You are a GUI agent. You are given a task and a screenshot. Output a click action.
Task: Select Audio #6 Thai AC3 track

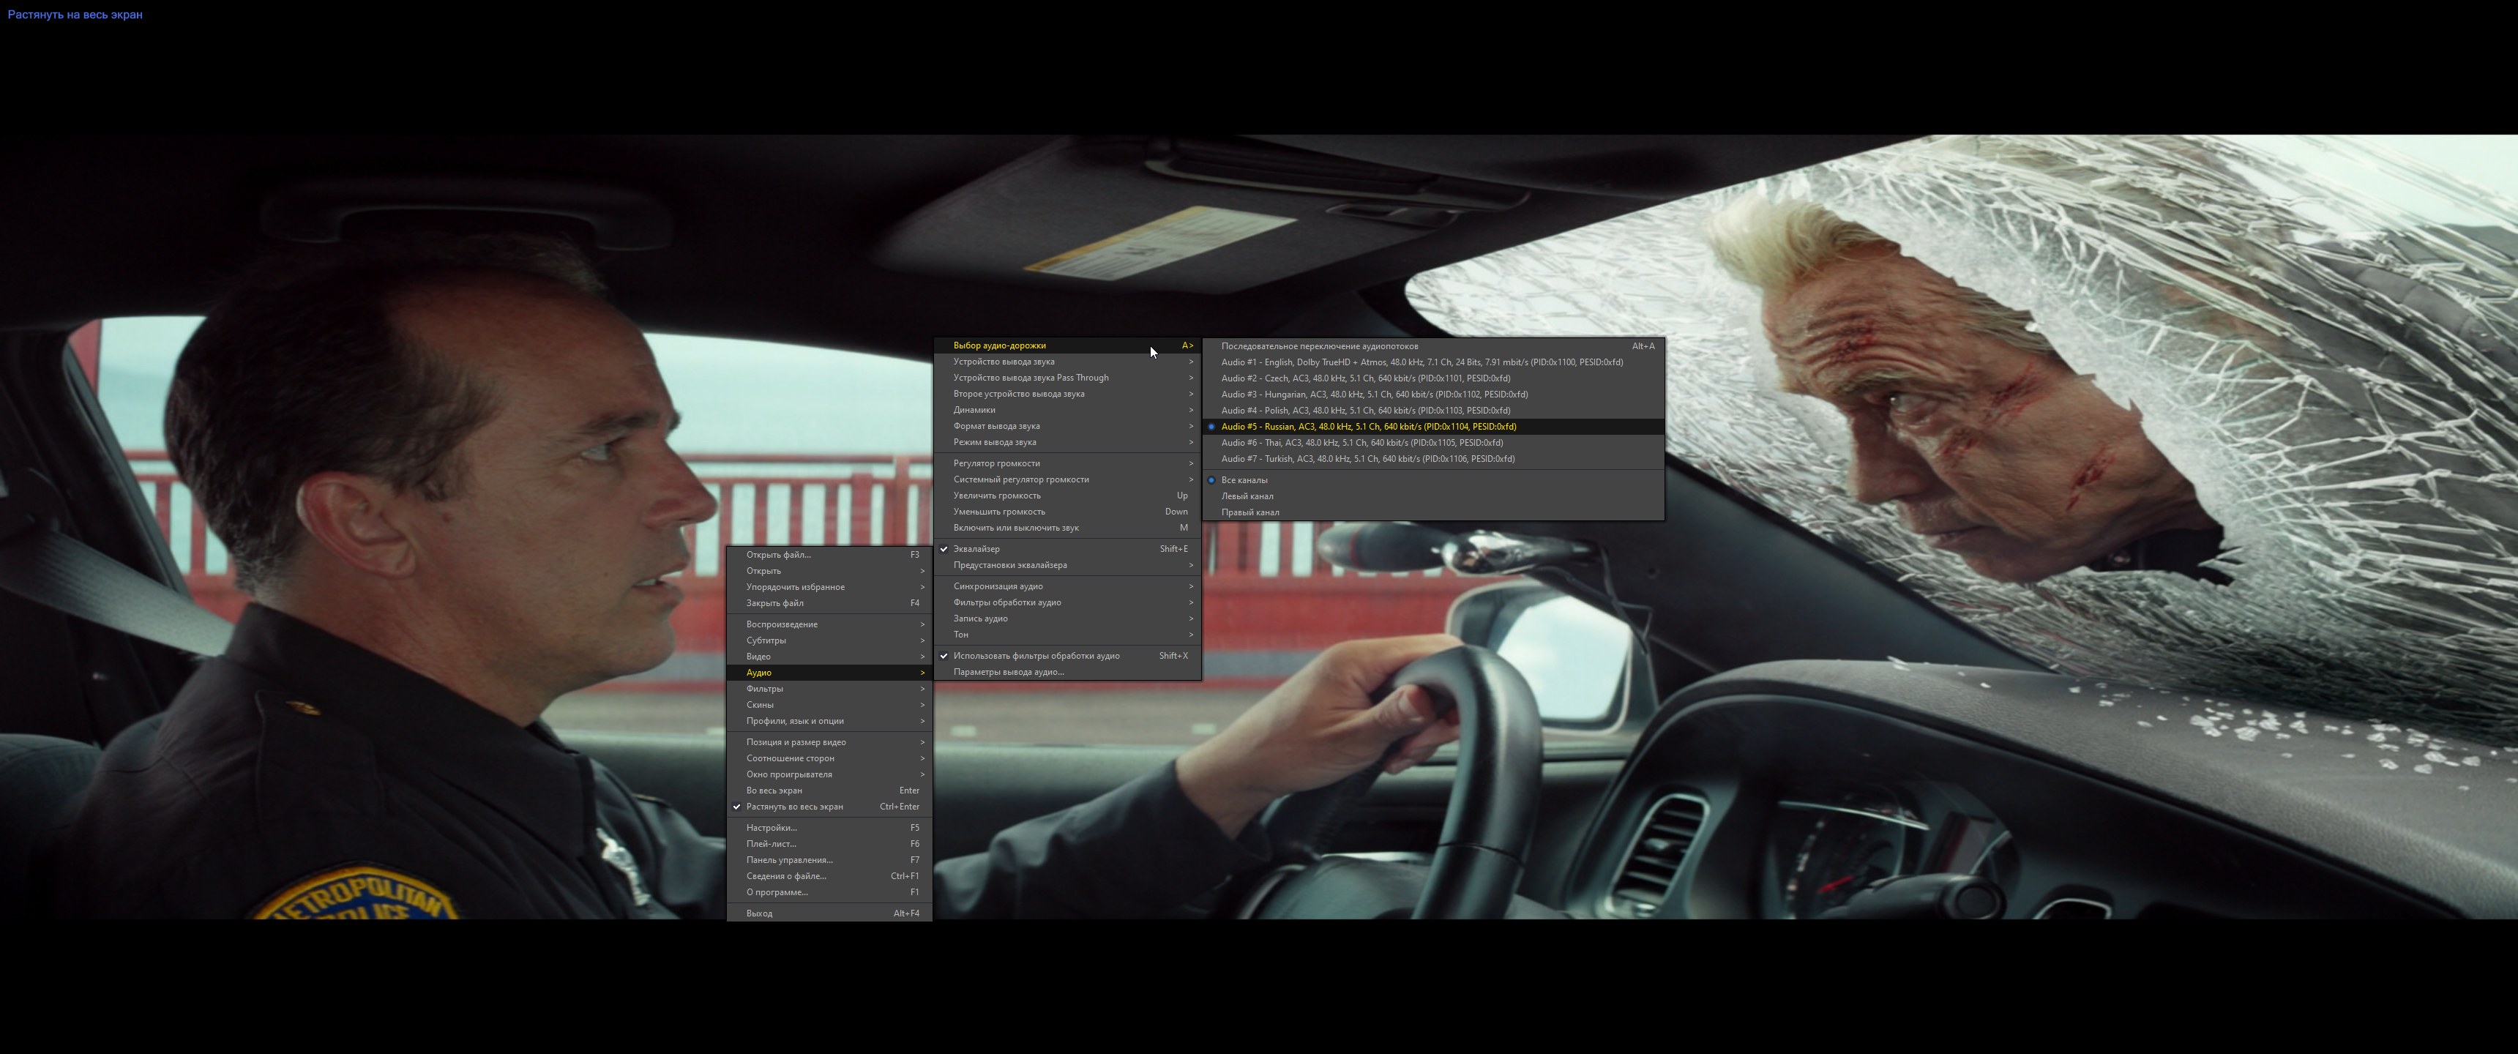1433,443
